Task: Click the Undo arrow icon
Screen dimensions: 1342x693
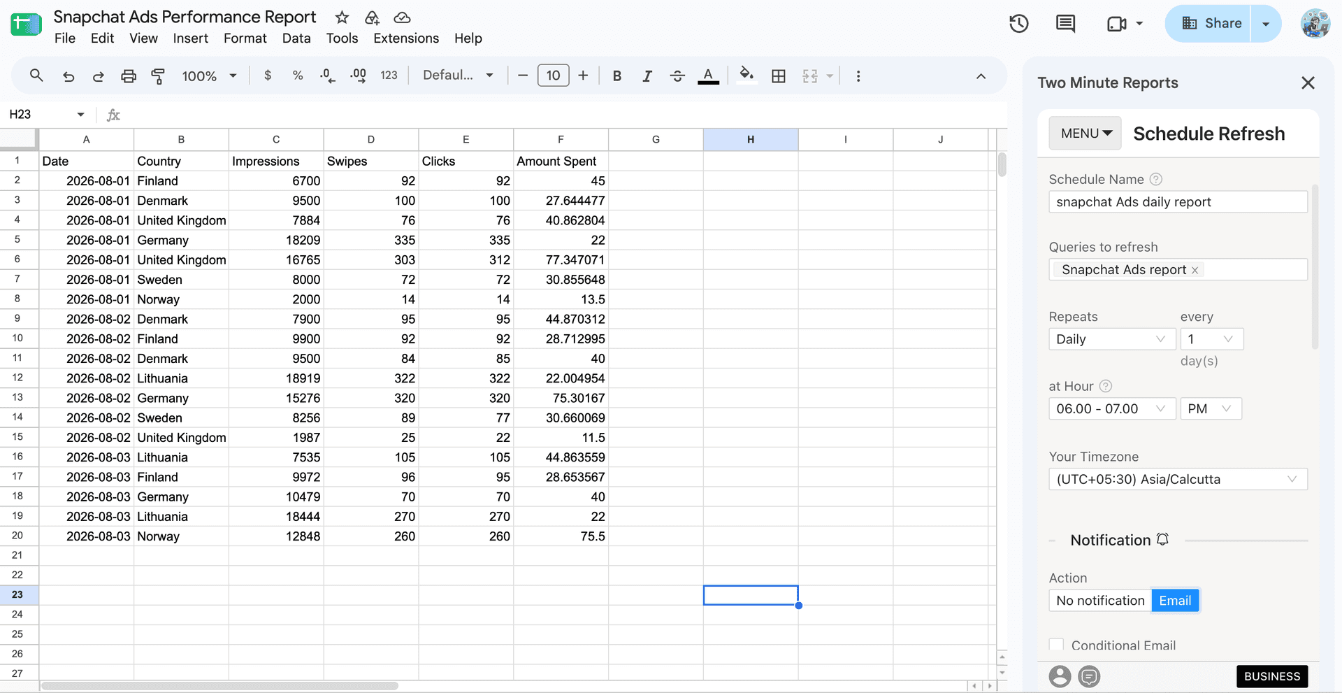Action: coord(68,76)
